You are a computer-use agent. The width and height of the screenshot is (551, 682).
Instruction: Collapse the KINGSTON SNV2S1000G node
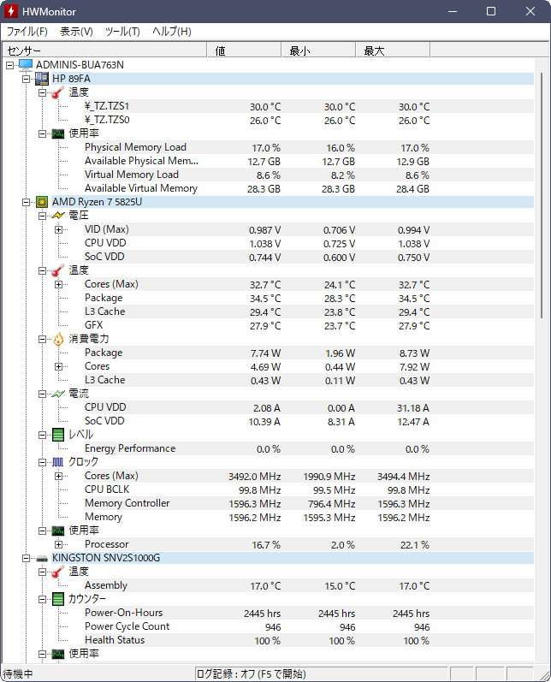[x=26, y=559]
